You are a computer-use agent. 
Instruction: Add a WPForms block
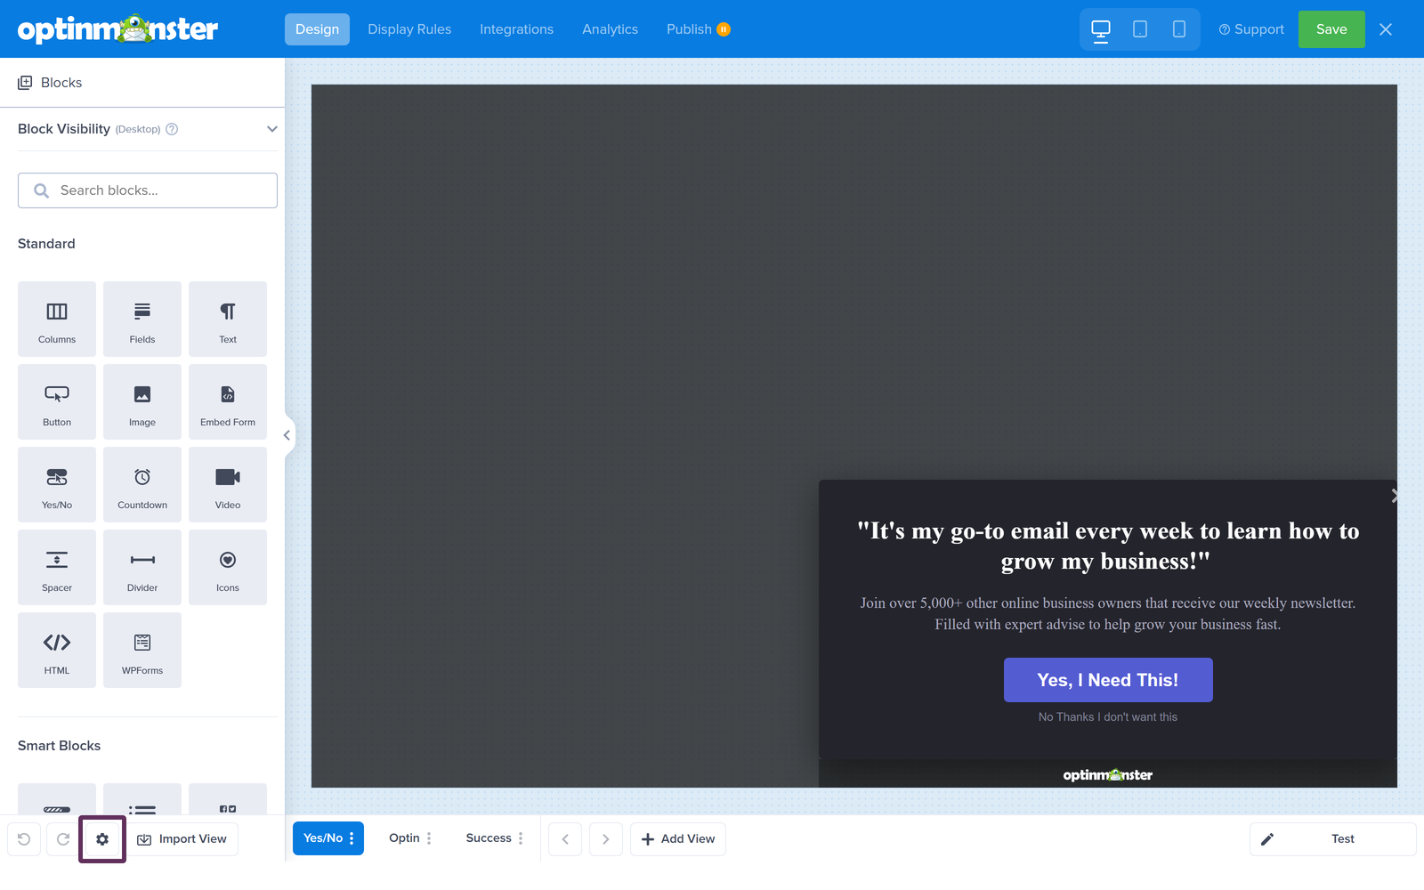(142, 650)
